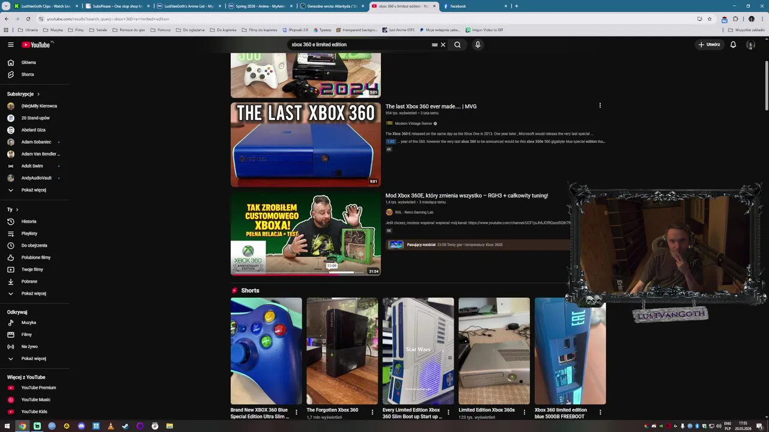Clear the search box with X
Image resolution: width=769 pixels, height=432 pixels.
[443, 44]
